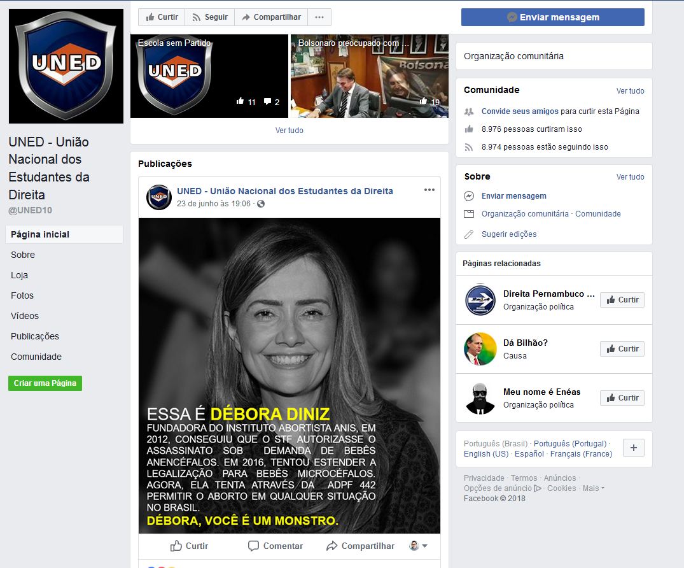Open the page's Página inicial section
The width and height of the screenshot is (684, 568).
(40, 234)
